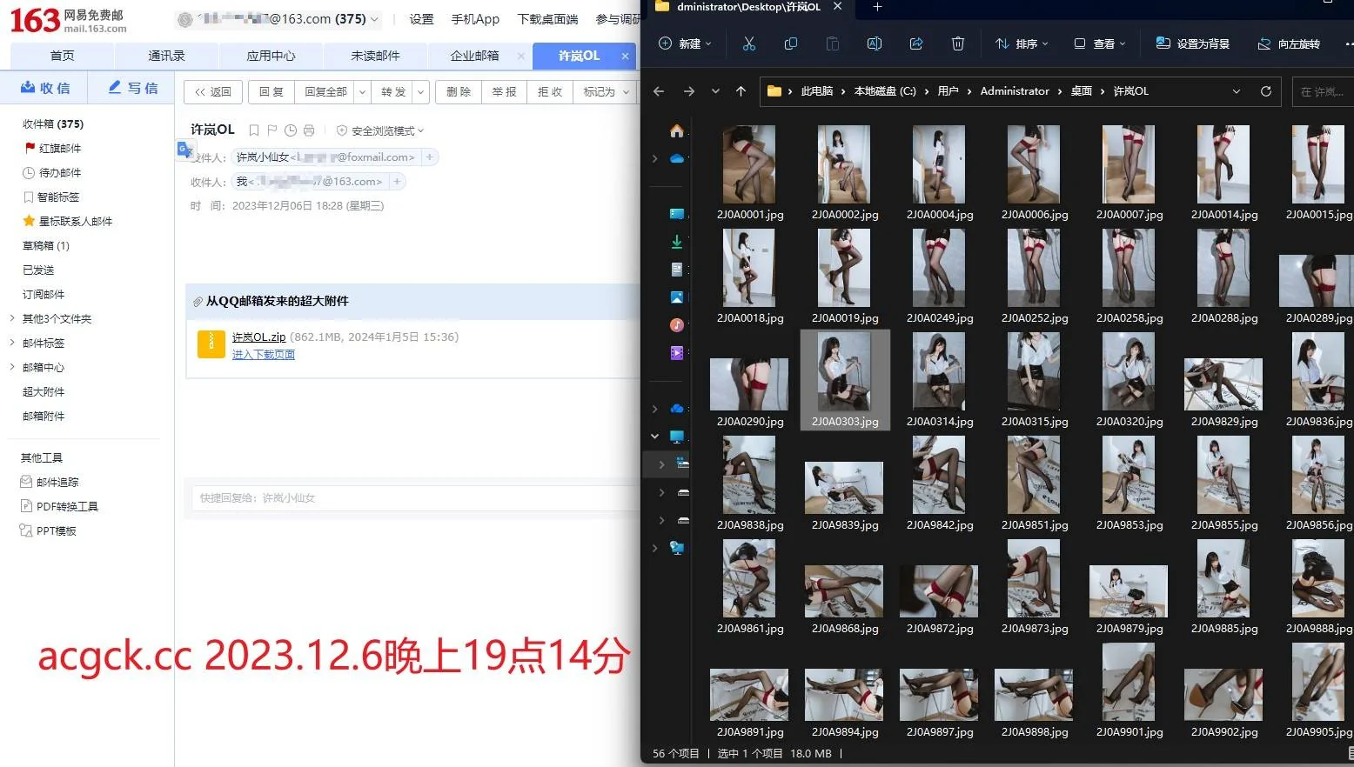This screenshot has width=1354, height=767.
Task: Expand the 其他3个文件夹 tree item
Action: click(12, 318)
